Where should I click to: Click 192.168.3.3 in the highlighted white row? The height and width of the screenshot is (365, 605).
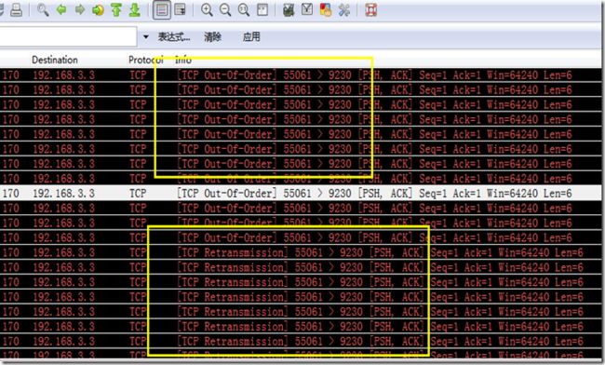tap(63, 194)
